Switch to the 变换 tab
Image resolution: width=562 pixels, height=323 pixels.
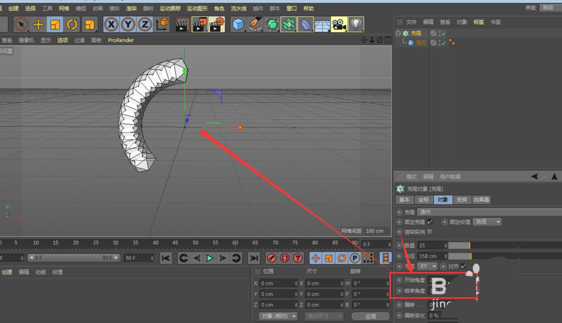click(x=461, y=199)
